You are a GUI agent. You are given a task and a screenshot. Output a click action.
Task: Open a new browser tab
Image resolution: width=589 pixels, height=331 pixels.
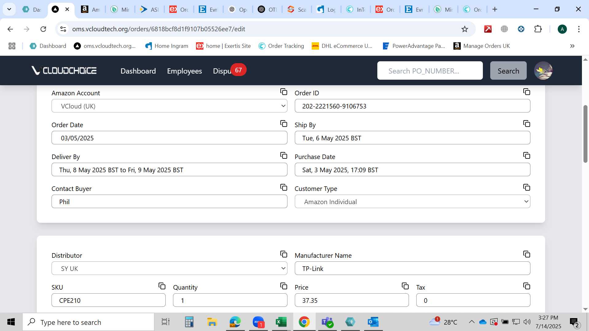[x=495, y=10]
